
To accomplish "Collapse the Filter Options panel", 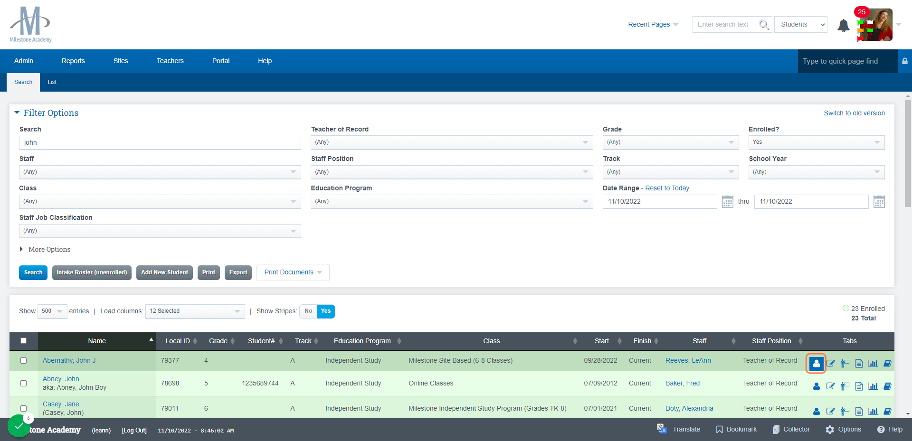I will tap(47, 113).
